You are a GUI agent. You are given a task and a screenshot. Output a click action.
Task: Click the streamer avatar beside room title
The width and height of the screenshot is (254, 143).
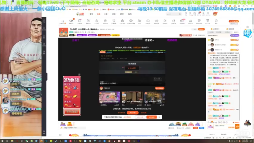[x=63, y=32]
